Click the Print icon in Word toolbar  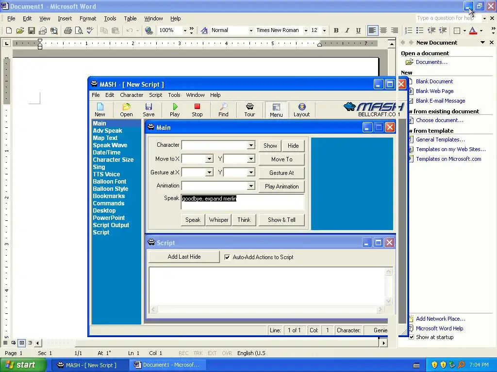(67, 31)
